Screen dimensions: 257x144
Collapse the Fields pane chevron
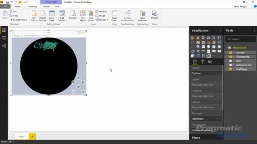click(x=254, y=30)
